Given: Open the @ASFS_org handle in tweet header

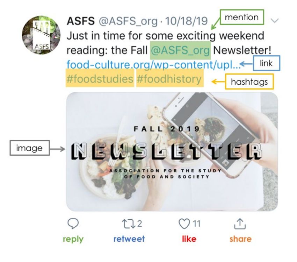Looking at the screenshot, I should point(128,21).
